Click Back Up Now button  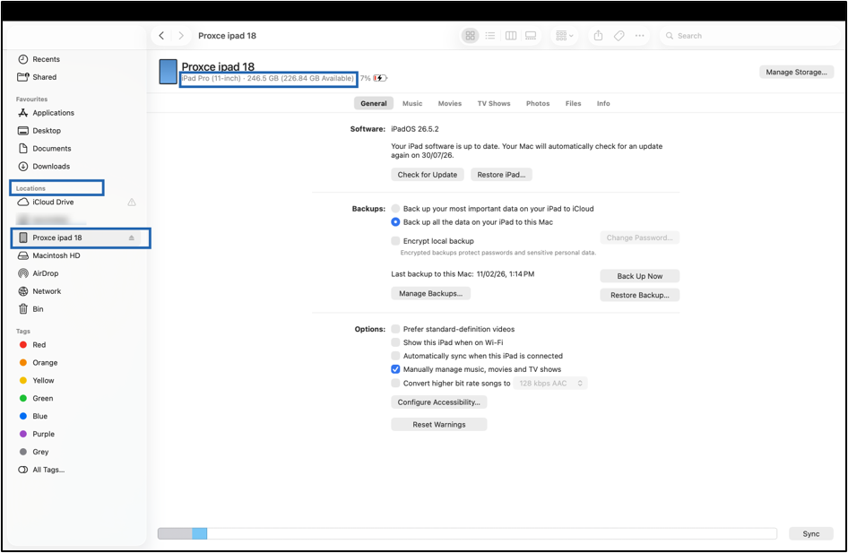(x=640, y=276)
